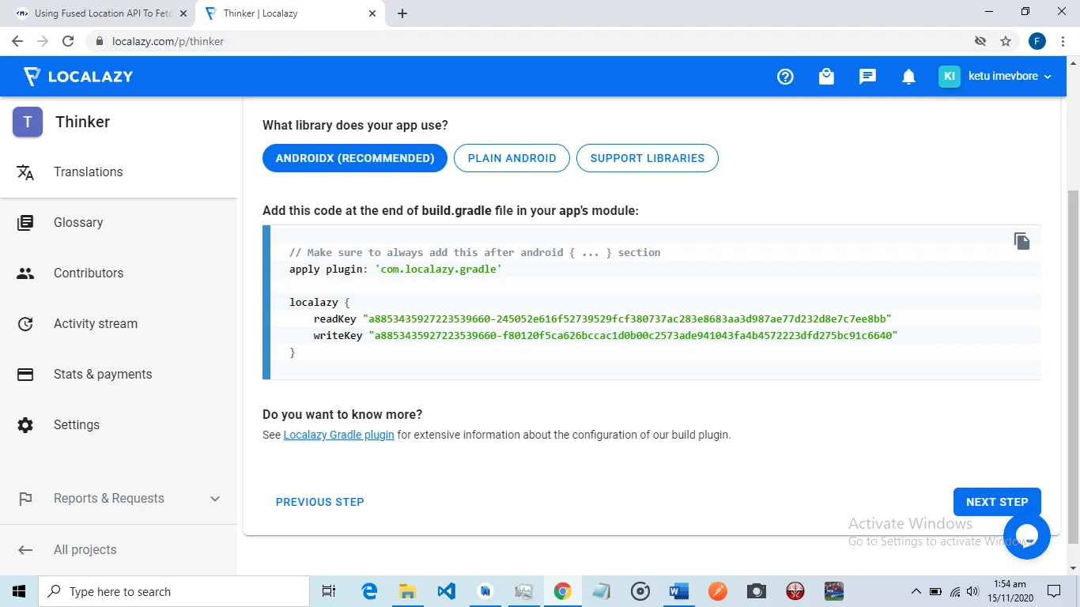Open the Windows notification center
This screenshot has width=1080, height=607.
point(1054,591)
